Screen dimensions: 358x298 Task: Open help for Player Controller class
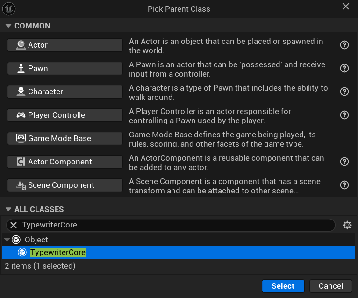click(x=344, y=115)
